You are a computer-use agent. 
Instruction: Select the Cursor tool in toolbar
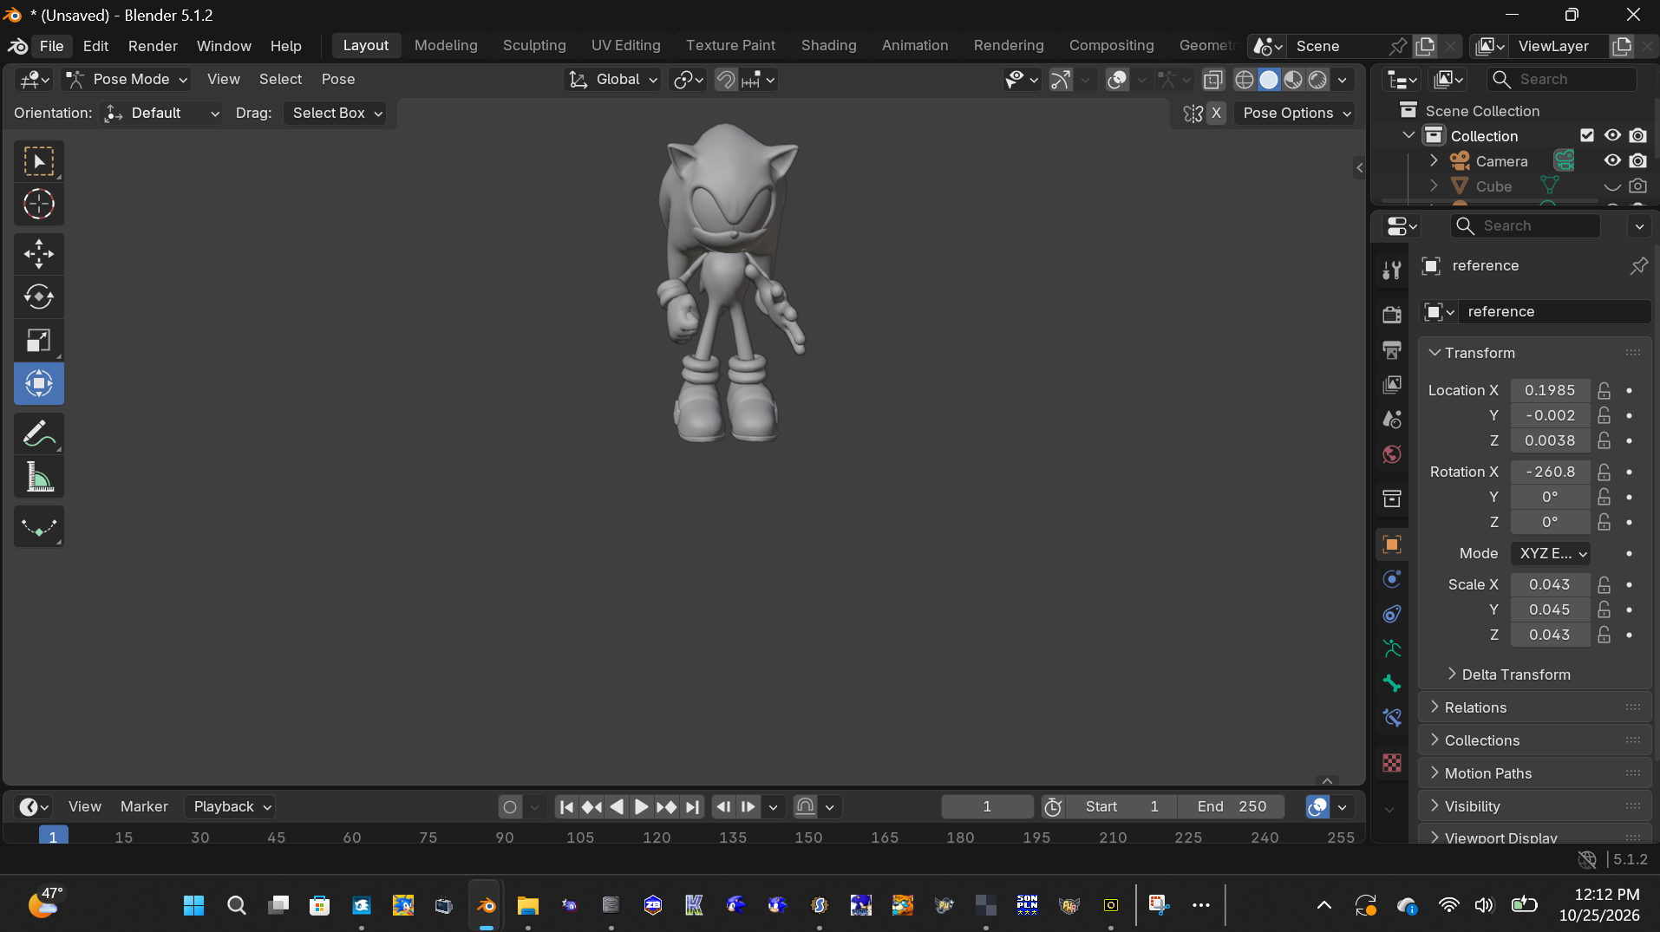(x=38, y=205)
